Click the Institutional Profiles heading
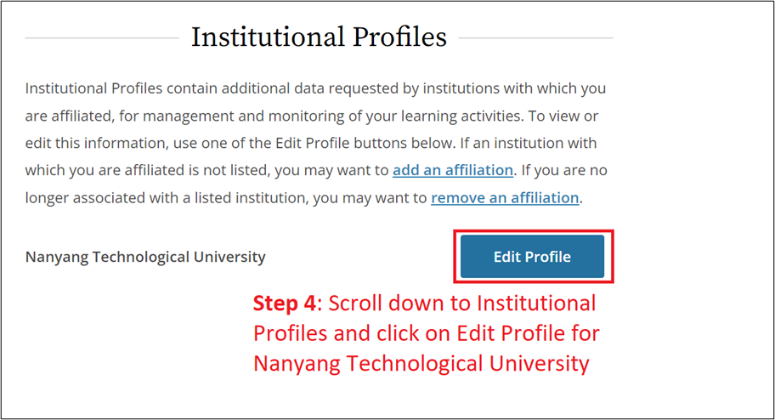Screen dimensions: 775x420 coord(319,37)
